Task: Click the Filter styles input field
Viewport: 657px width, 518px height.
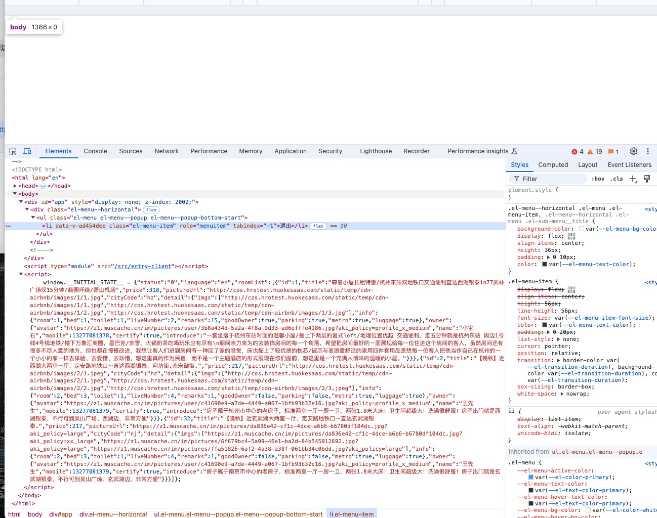Action: tap(548, 179)
